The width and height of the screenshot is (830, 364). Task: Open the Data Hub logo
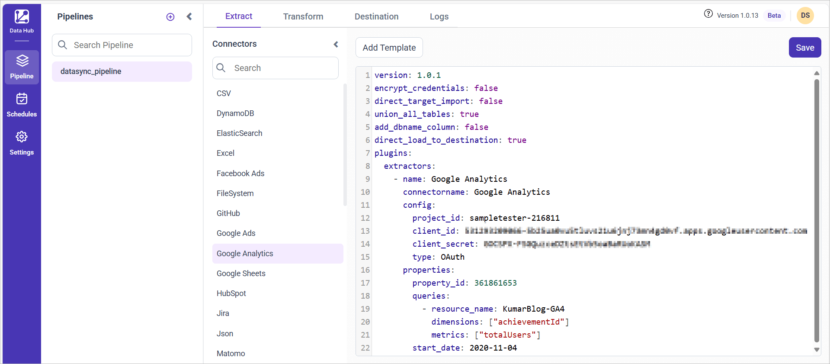coord(22,22)
